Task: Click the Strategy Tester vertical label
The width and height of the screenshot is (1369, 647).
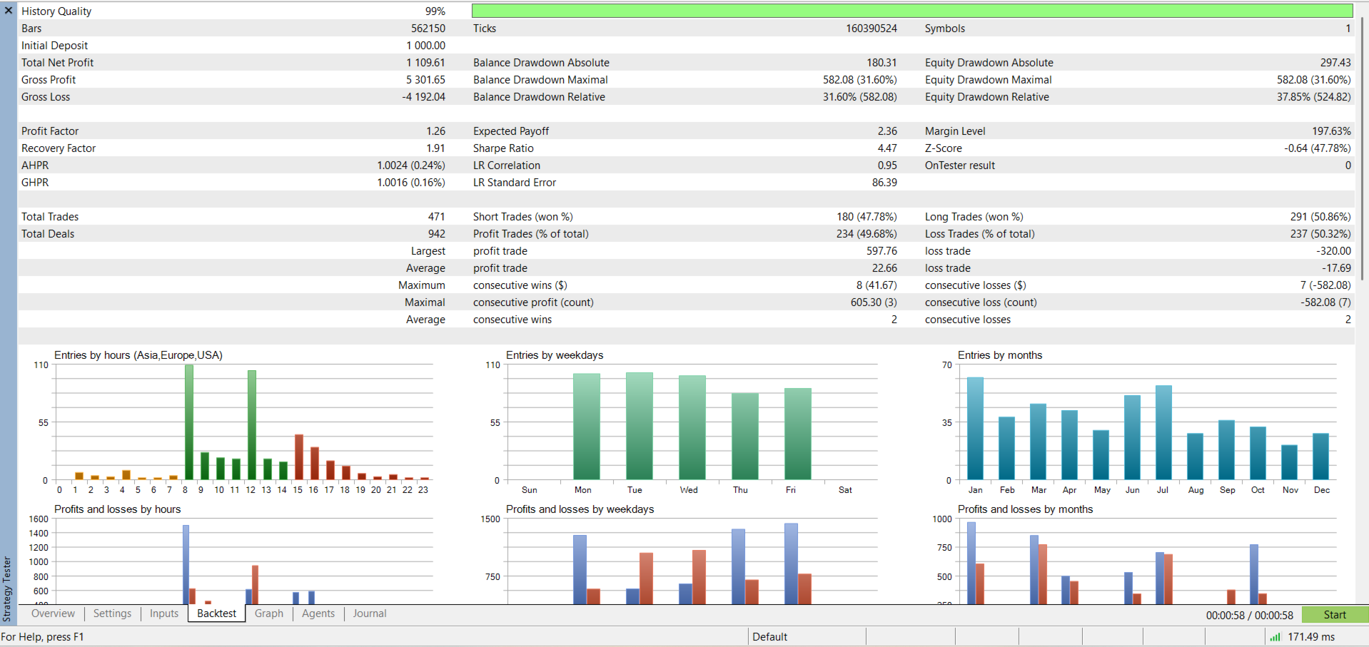Action: (x=7, y=589)
